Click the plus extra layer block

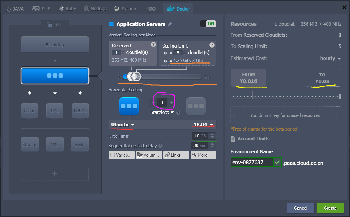tap(55, 174)
